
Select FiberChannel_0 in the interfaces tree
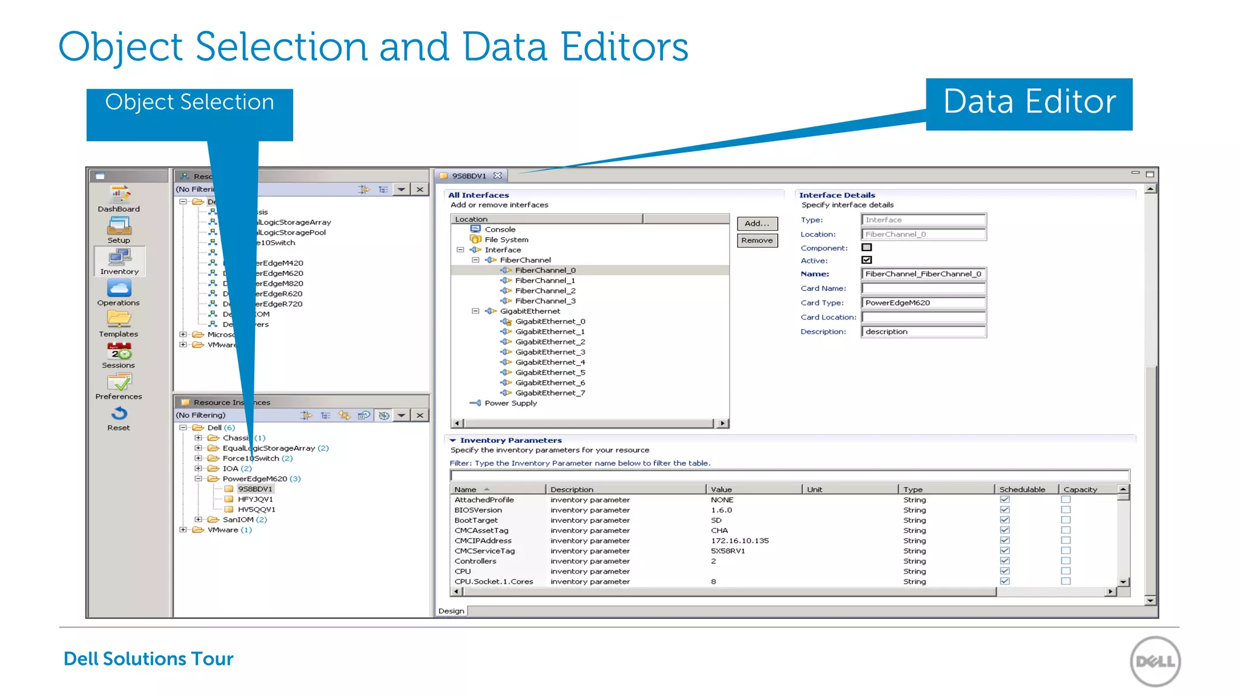pos(545,270)
